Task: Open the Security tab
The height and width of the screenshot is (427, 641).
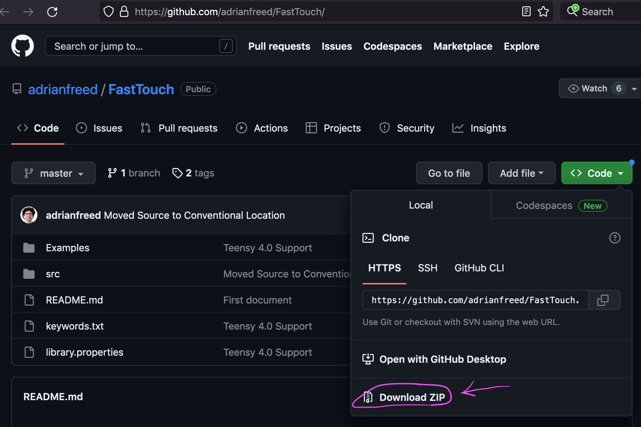Action: 407,128
